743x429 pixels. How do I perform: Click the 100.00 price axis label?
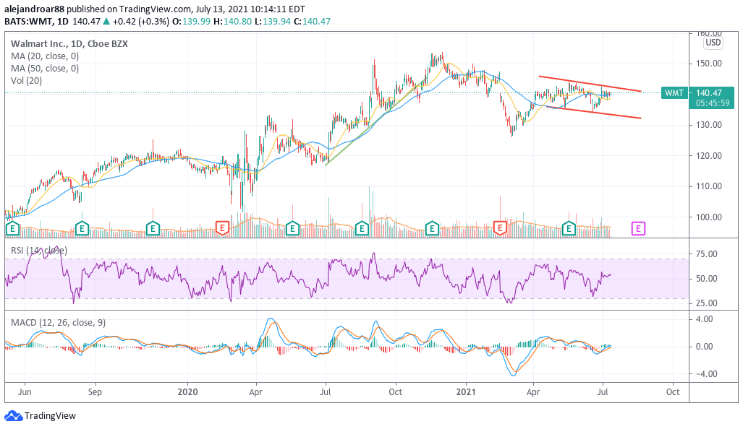click(709, 217)
